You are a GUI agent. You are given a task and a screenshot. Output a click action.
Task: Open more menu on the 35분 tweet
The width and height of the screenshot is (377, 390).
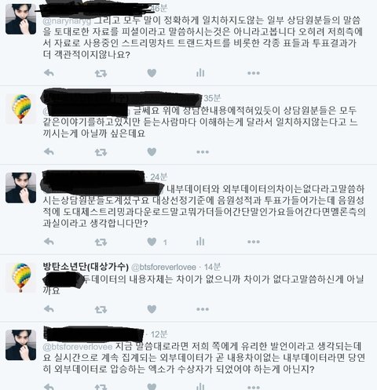tap(203, 151)
